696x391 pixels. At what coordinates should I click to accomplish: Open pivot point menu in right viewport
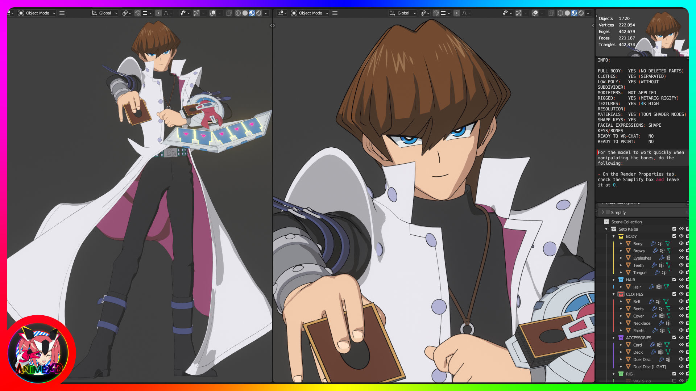point(425,13)
